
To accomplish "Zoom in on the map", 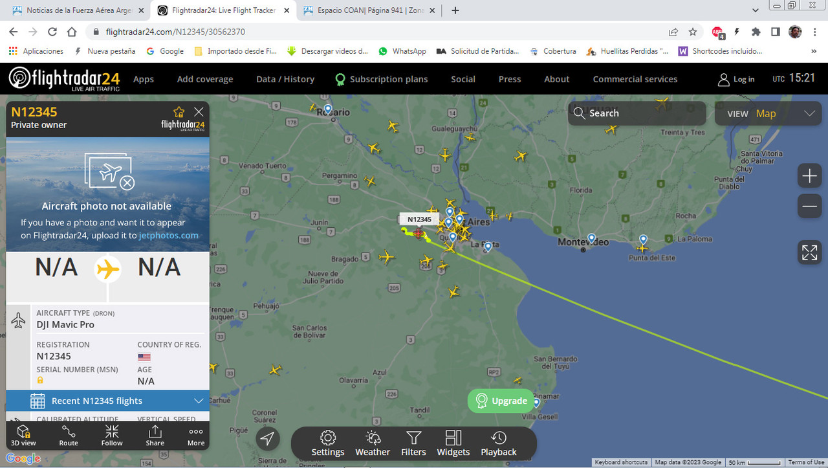I will point(809,176).
